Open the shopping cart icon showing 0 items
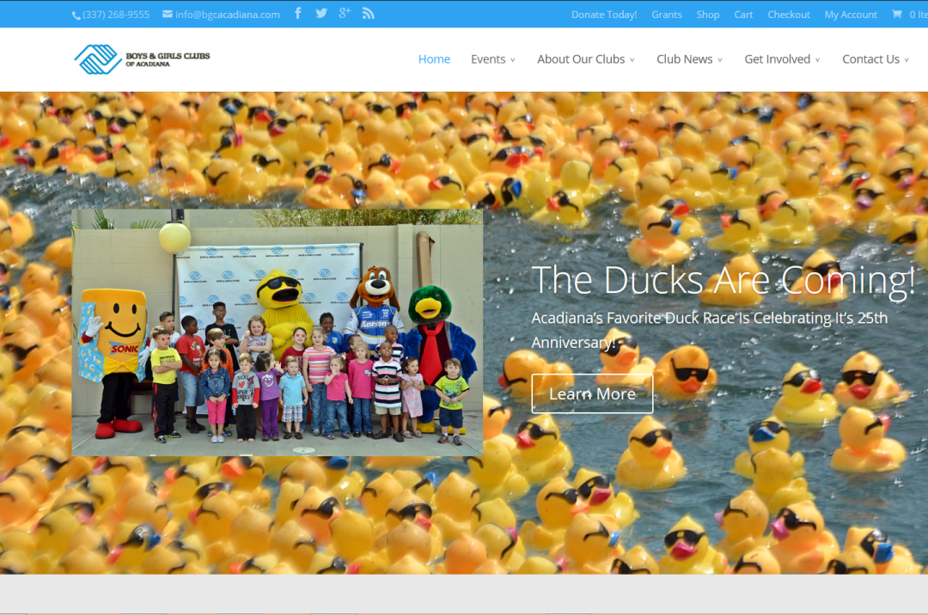 895,14
